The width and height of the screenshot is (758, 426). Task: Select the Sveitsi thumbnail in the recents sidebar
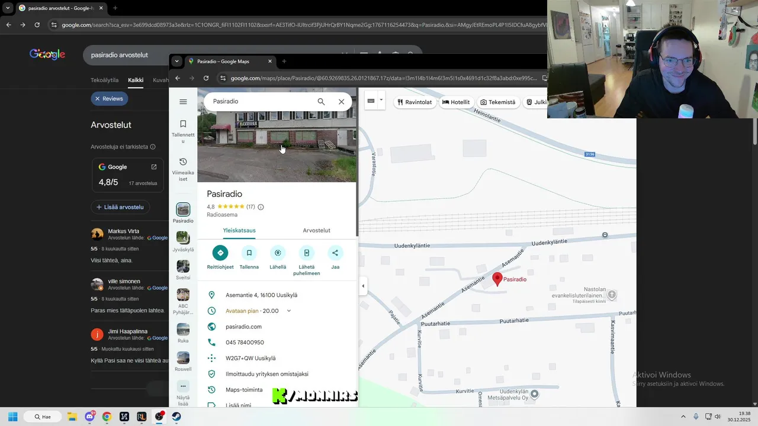183,266
